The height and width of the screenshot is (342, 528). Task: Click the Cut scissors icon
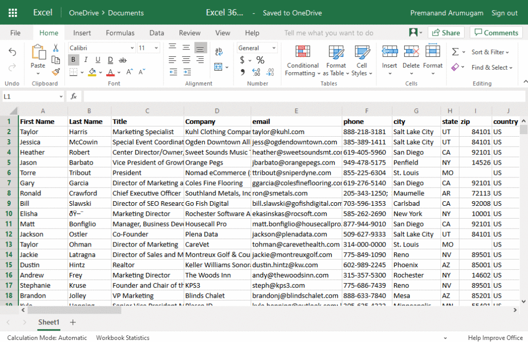[x=56, y=48]
